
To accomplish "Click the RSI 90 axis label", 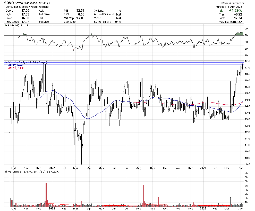I will click(246, 29).
